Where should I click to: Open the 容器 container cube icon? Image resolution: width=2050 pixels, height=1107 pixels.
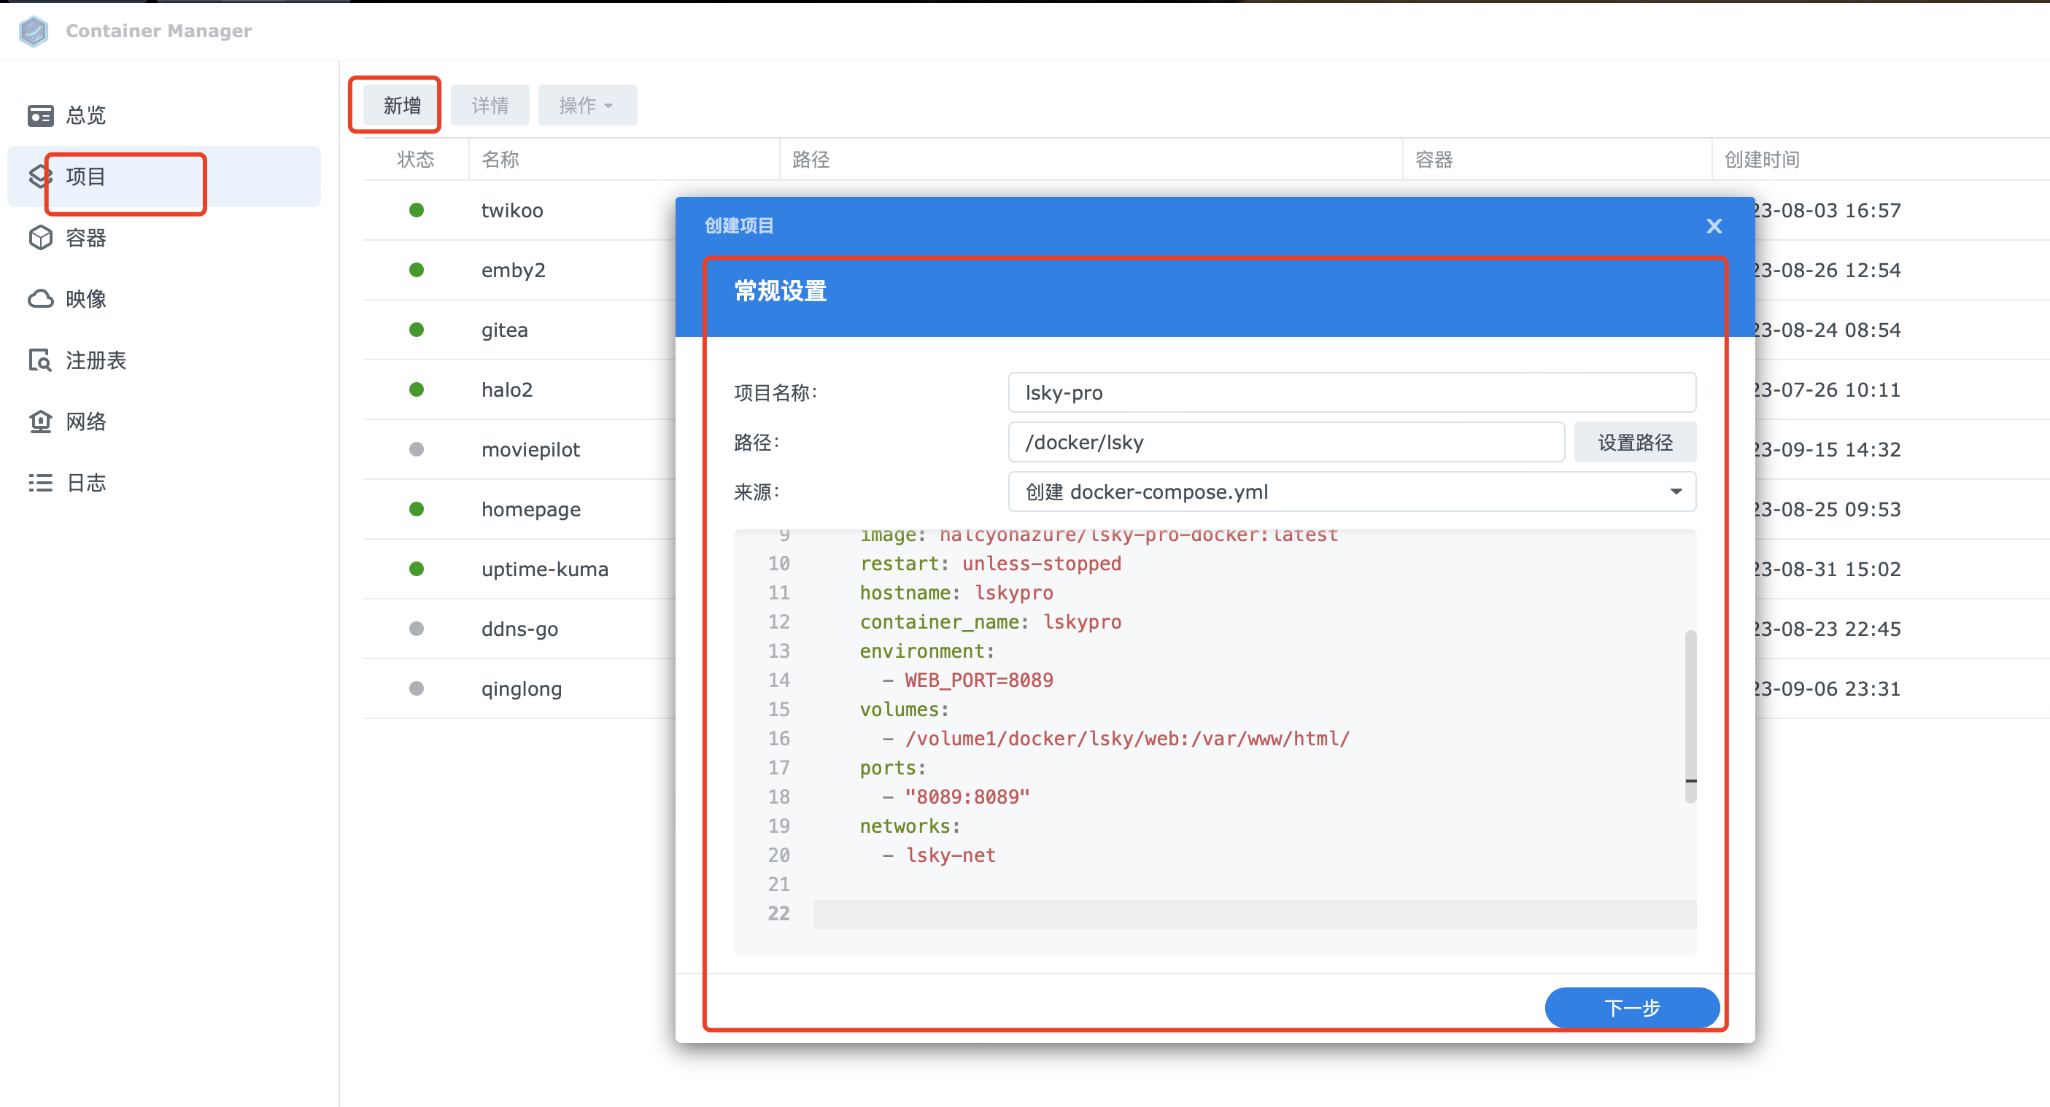point(41,238)
